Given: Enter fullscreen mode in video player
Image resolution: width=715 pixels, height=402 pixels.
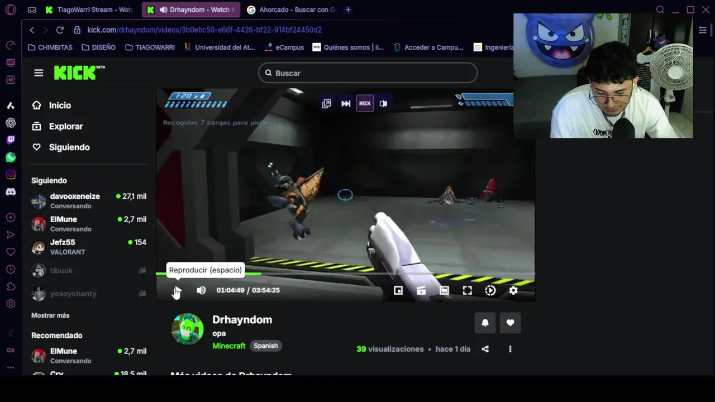Looking at the screenshot, I should pyautogui.click(x=467, y=290).
